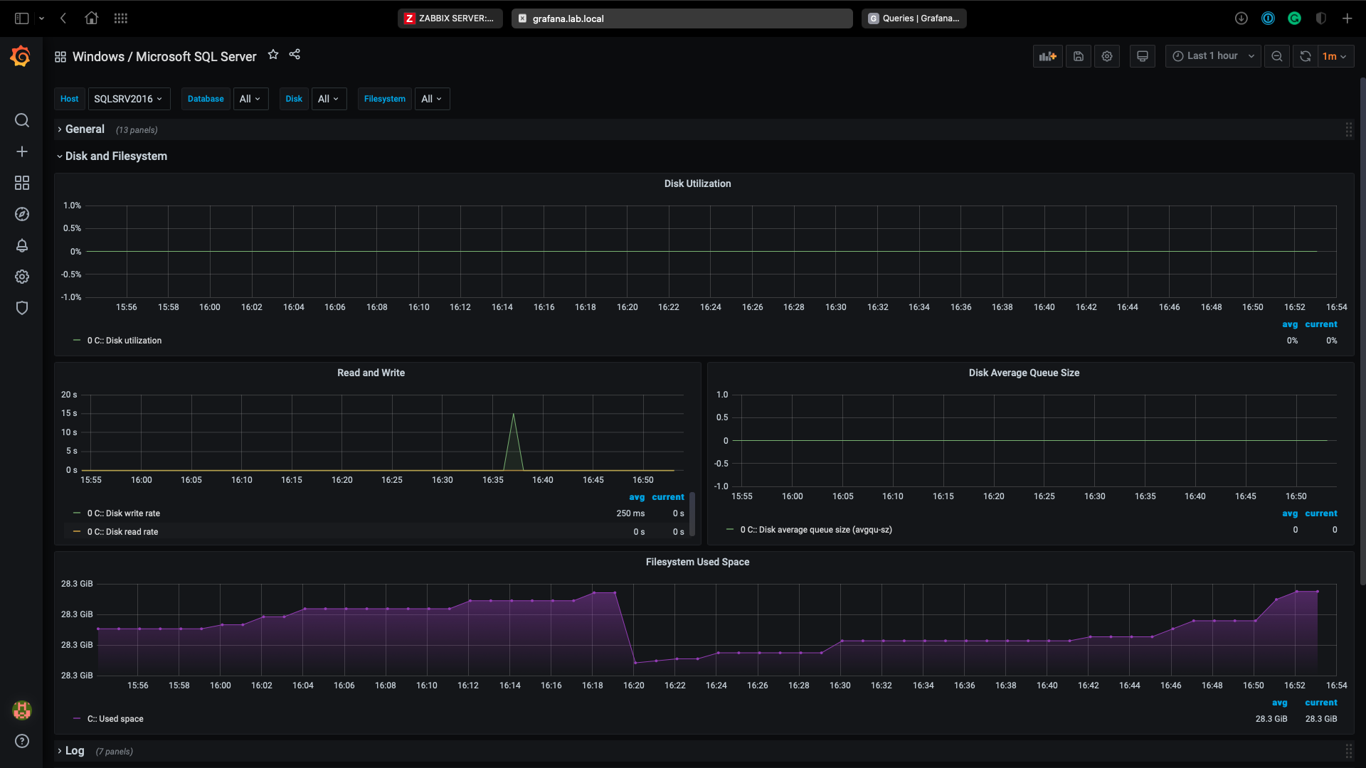Refresh the dashboard now
The height and width of the screenshot is (768, 1366).
(1305, 56)
